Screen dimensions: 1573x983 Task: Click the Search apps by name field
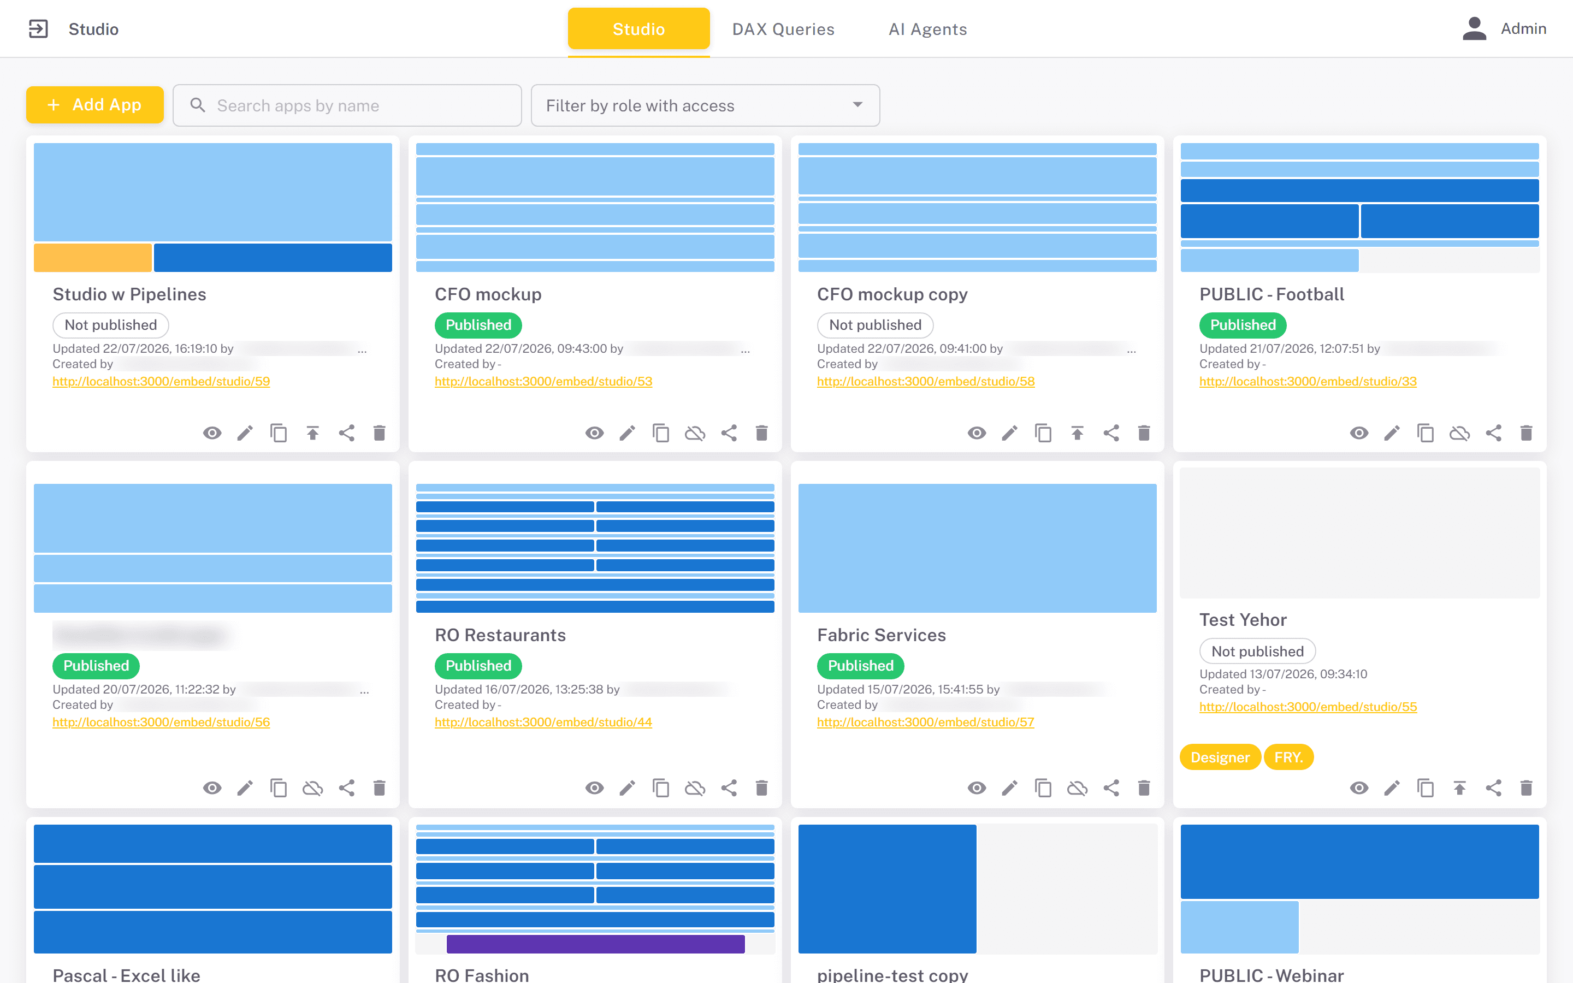click(x=347, y=105)
